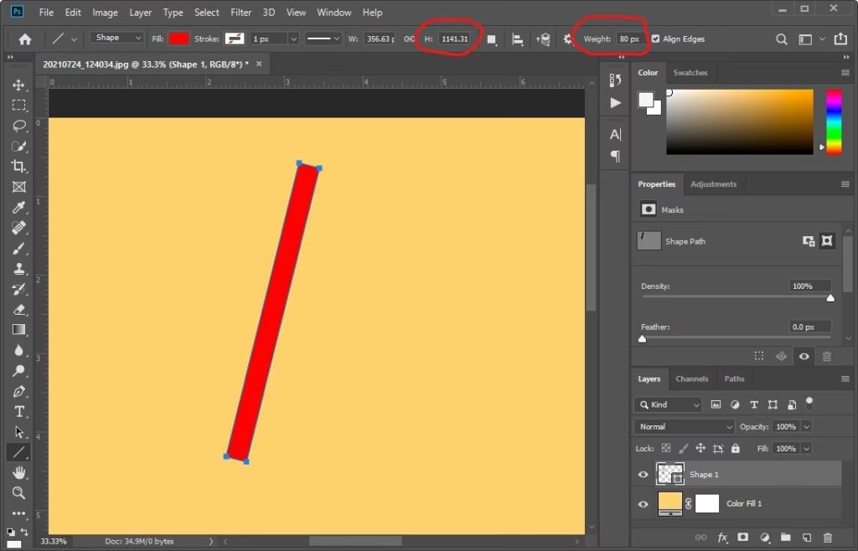Create a new layer with the new layer icon
Image resolution: width=858 pixels, height=551 pixels.
click(x=806, y=538)
